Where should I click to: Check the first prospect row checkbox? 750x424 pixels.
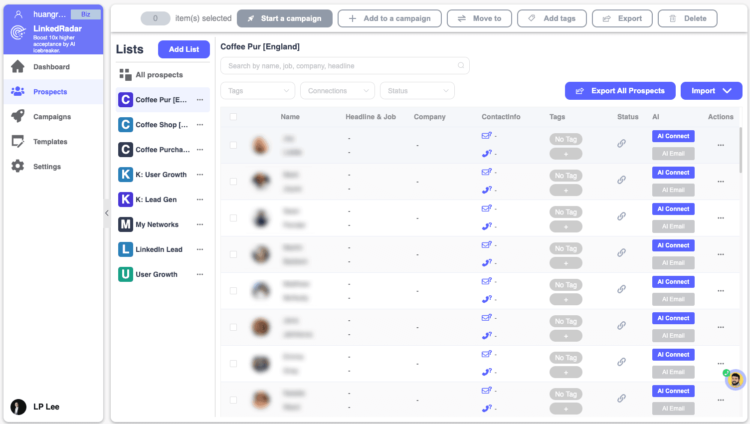[x=233, y=145]
